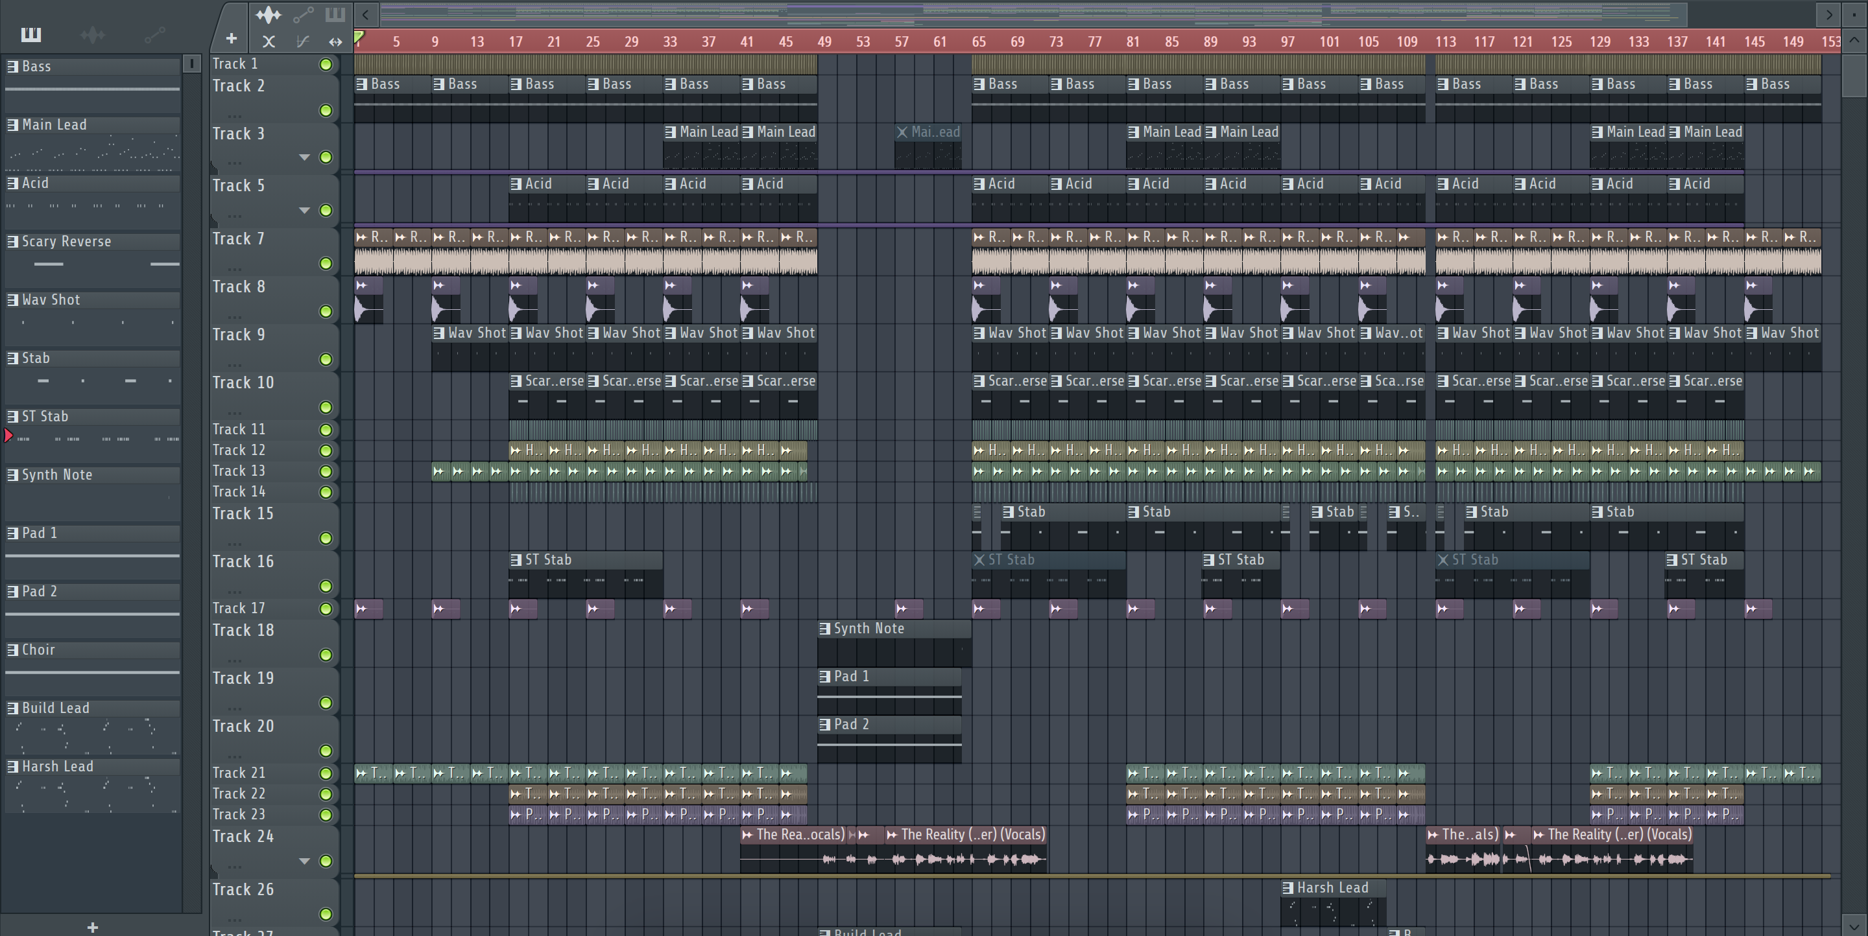The height and width of the screenshot is (936, 1868).
Task: Click the left arrow of the overview bar
Action: click(x=366, y=14)
